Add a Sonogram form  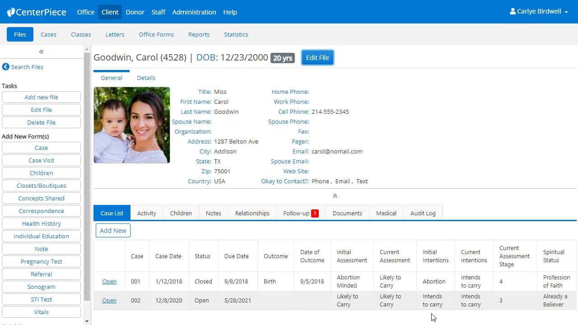[x=41, y=287]
